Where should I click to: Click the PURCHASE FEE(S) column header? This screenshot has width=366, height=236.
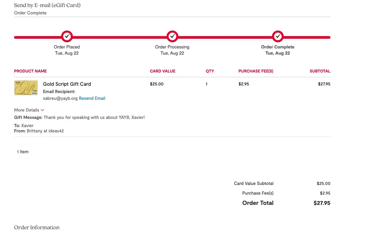click(x=256, y=71)
